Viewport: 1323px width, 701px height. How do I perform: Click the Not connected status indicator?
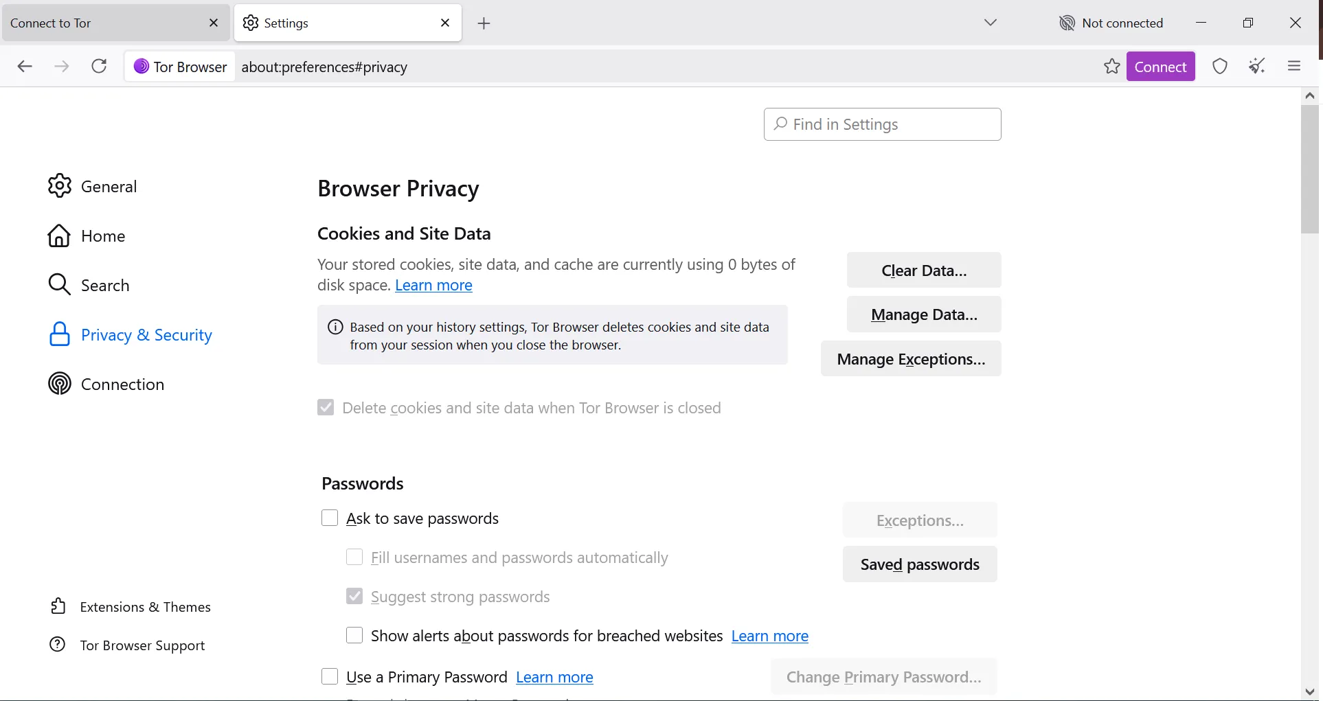click(1111, 23)
